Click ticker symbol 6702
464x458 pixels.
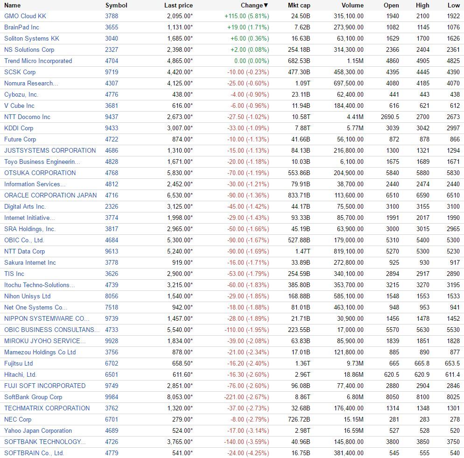coord(112,364)
